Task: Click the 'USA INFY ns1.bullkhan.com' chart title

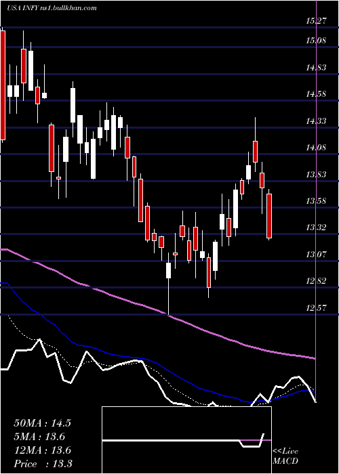Action: 52,8
